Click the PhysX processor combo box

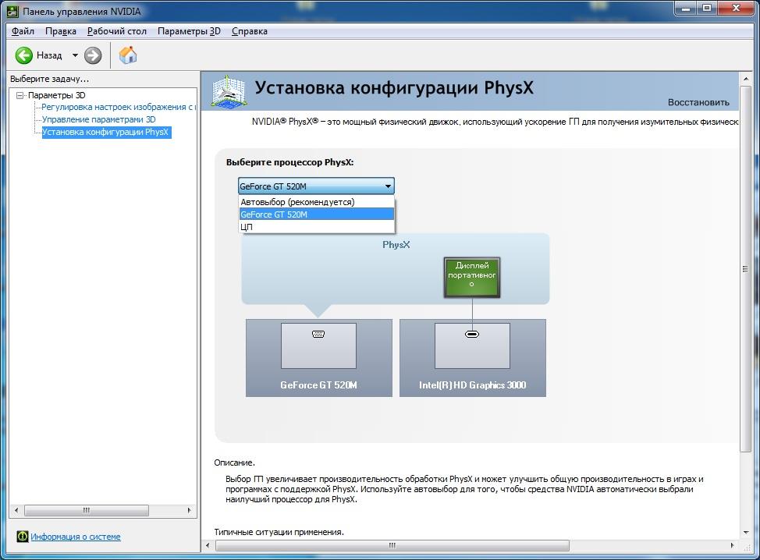(x=316, y=186)
